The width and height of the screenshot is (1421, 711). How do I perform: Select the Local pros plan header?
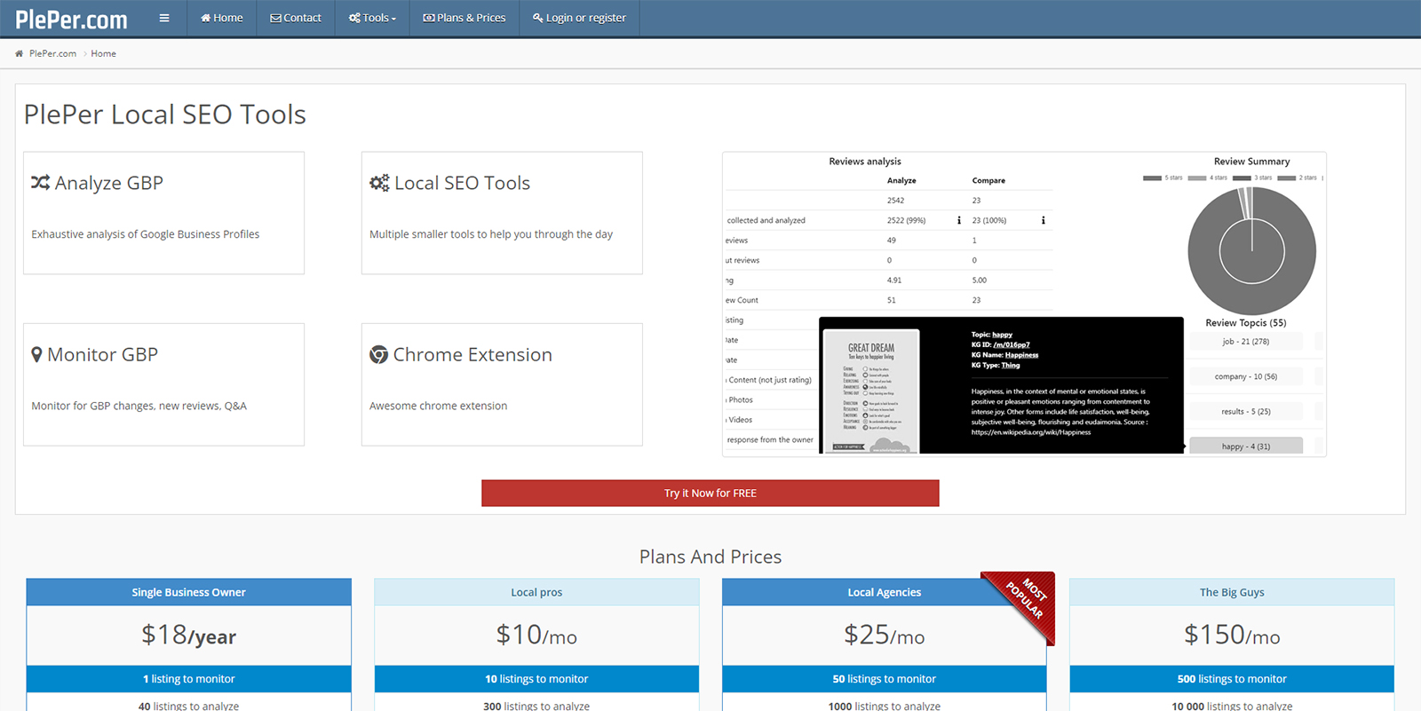click(536, 592)
